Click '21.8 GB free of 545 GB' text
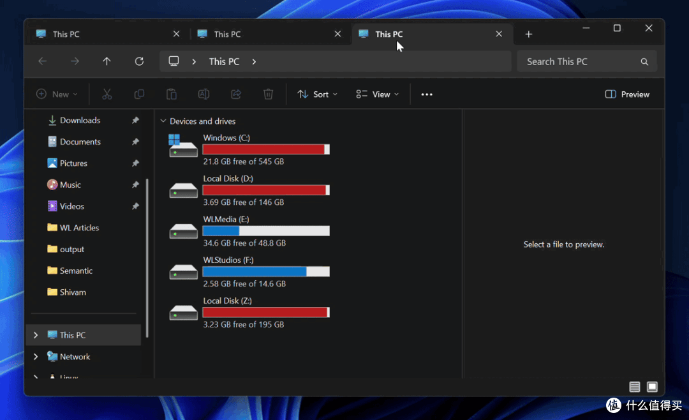689x420 pixels. (244, 161)
